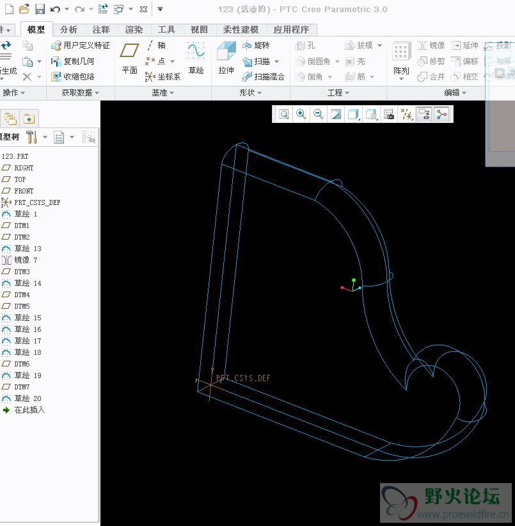This screenshot has height=526, width=515.
Task: Open the Sweep (扫描) dropdown arrow
Action: tap(277, 62)
